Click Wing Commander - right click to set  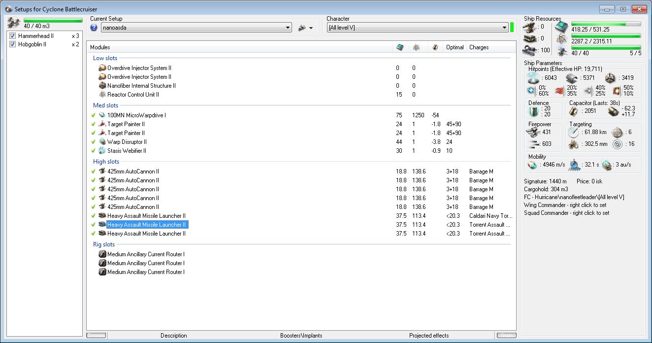point(565,205)
